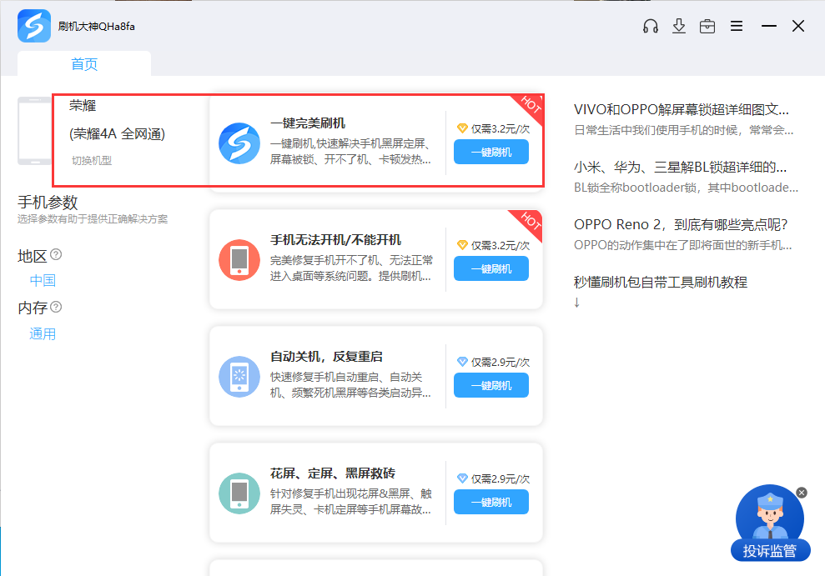Click help icon next to 地区
Screen dimensions: 825x576
point(56,254)
